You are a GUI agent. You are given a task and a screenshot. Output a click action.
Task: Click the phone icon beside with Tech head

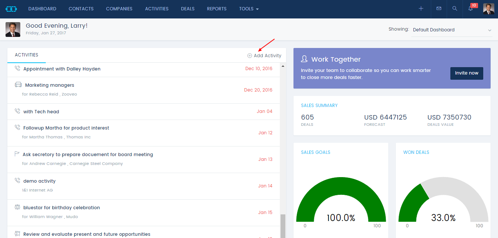pyautogui.click(x=17, y=111)
